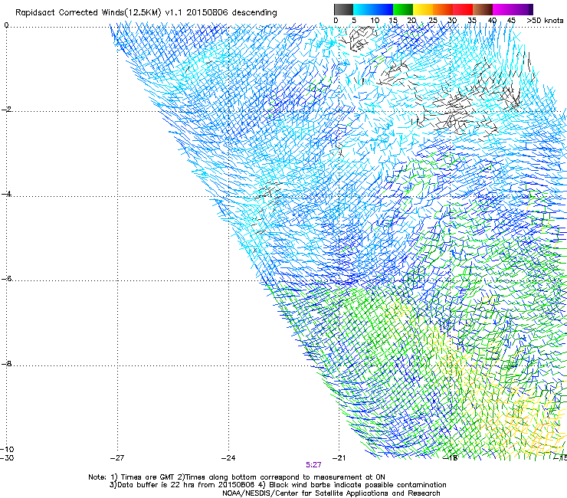Click the '45' label under the color bar
567x498 pixels.
click(511, 20)
